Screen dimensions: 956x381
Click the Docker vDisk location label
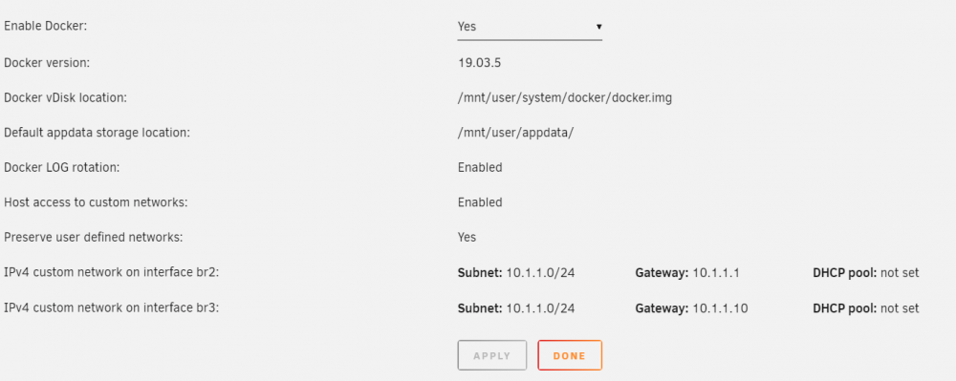pos(65,97)
